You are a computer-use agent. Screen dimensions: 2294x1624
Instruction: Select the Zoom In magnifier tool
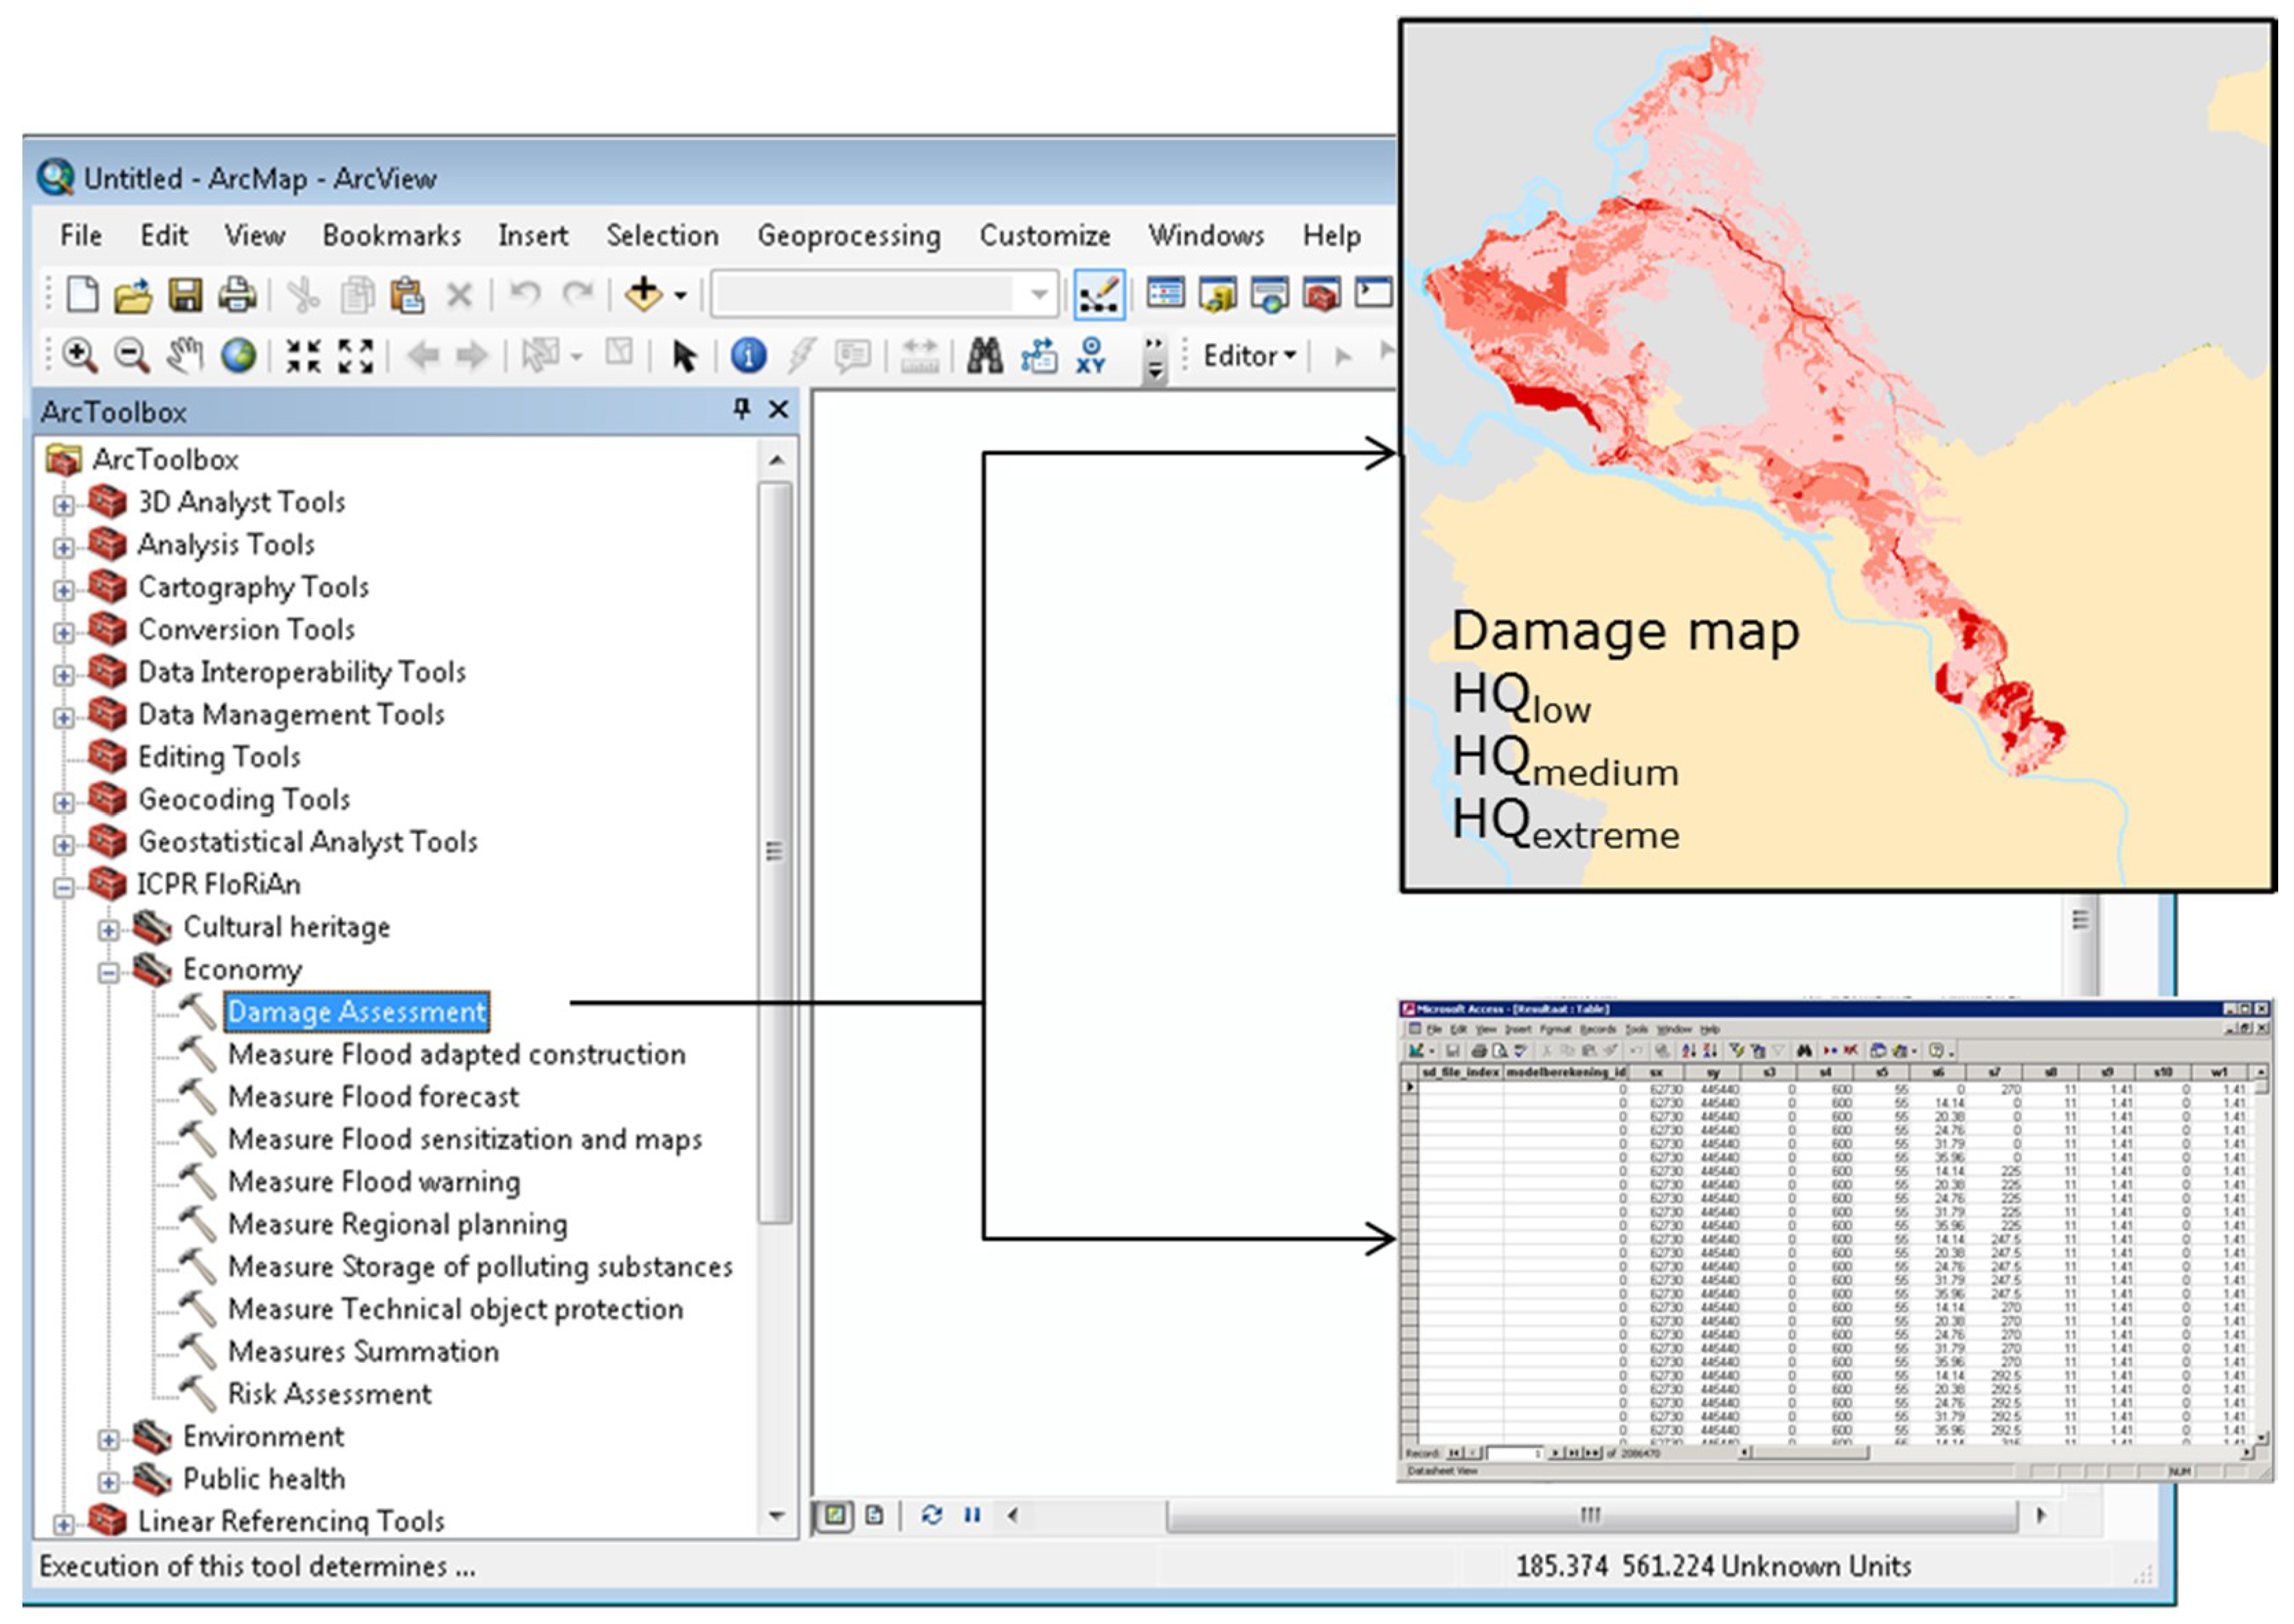point(80,356)
